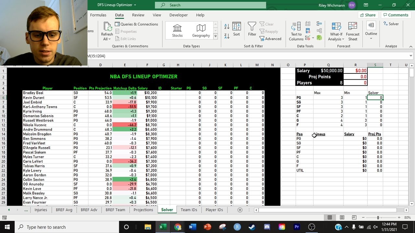Sort A to Z ascending
This screenshot has height=233, width=415.
[227, 27]
